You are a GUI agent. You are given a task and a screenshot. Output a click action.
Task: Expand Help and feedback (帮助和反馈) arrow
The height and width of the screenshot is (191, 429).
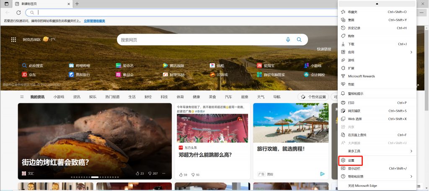tap(411, 176)
